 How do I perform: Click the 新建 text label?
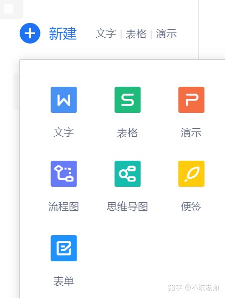pos(63,34)
